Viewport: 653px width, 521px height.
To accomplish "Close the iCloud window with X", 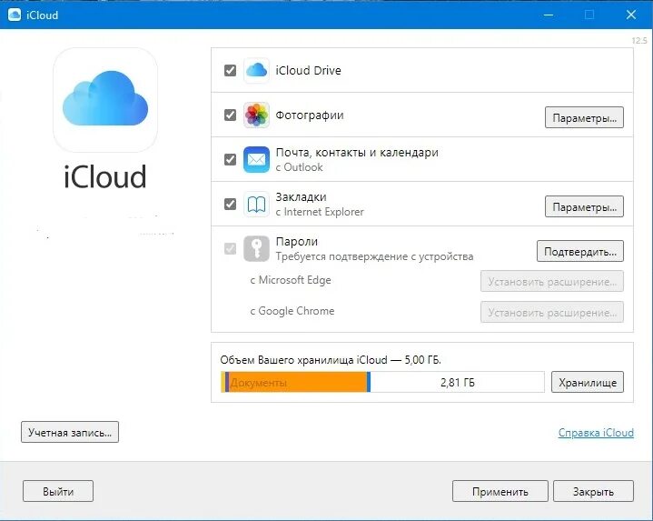I will click(631, 15).
